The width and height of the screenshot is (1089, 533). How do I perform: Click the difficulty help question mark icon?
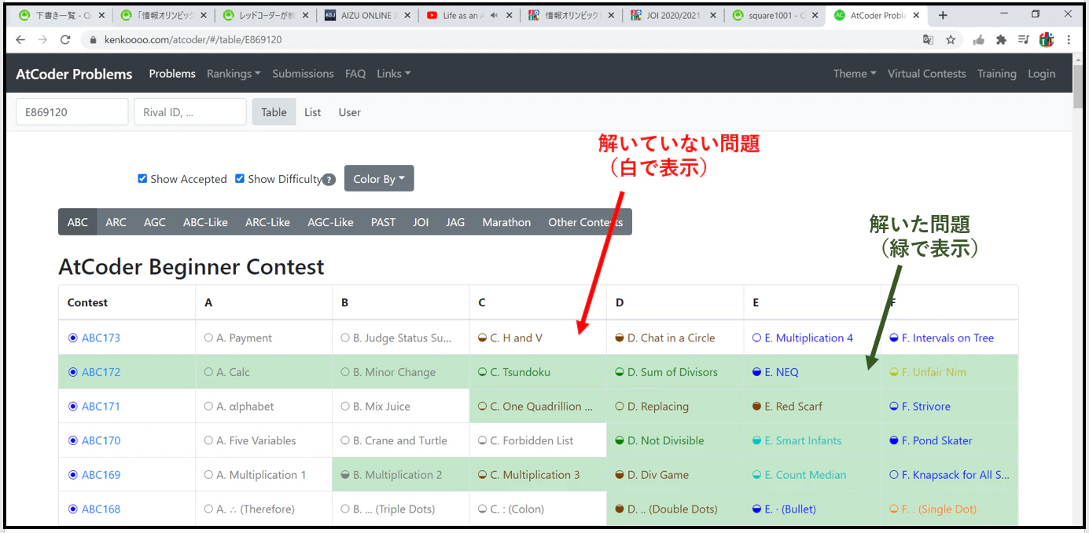coord(329,180)
